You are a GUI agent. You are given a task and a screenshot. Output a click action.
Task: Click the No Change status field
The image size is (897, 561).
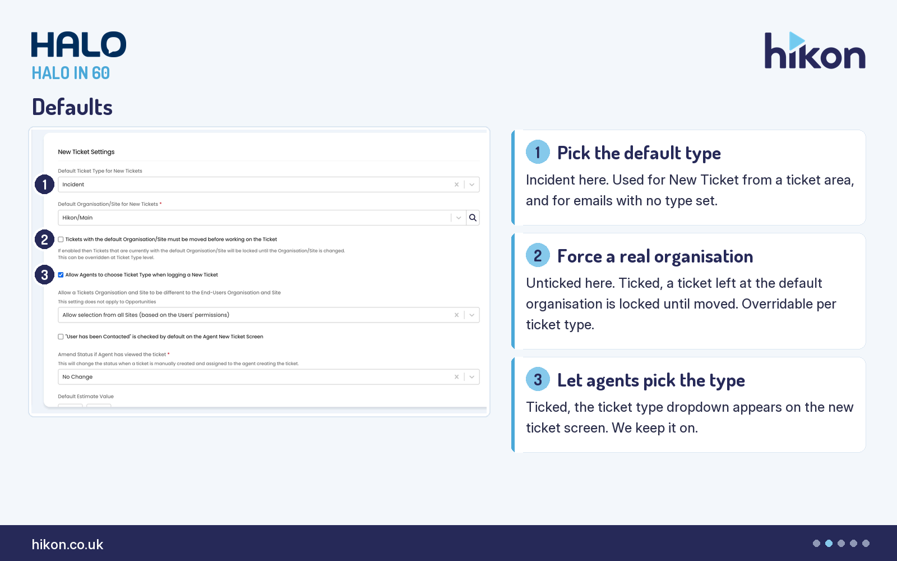tap(269, 377)
